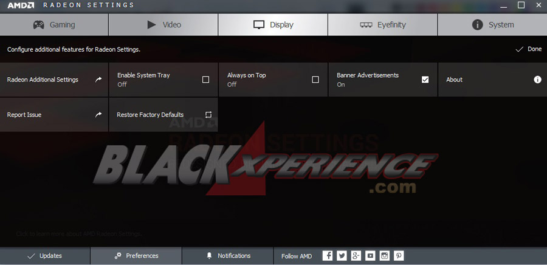The image size is (547, 265).
Task: Open the Notifications section
Action: click(x=228, y=256)
